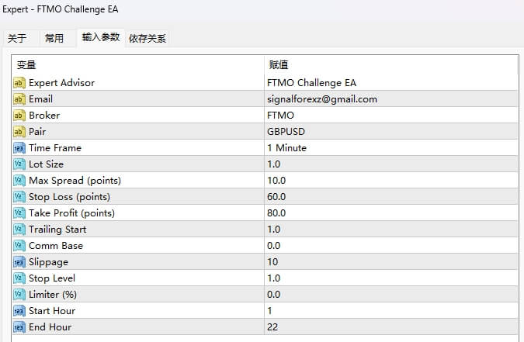
Task: Select the End Hour label
Action: click(x=50, y=327)
